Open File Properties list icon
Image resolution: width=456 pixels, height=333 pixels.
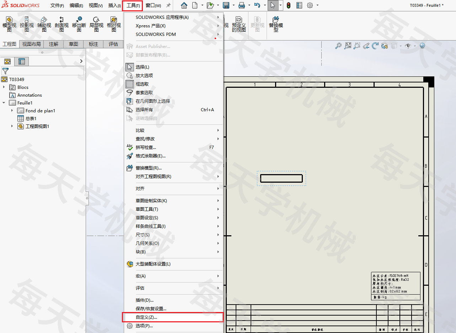click(x=299, y=5)
